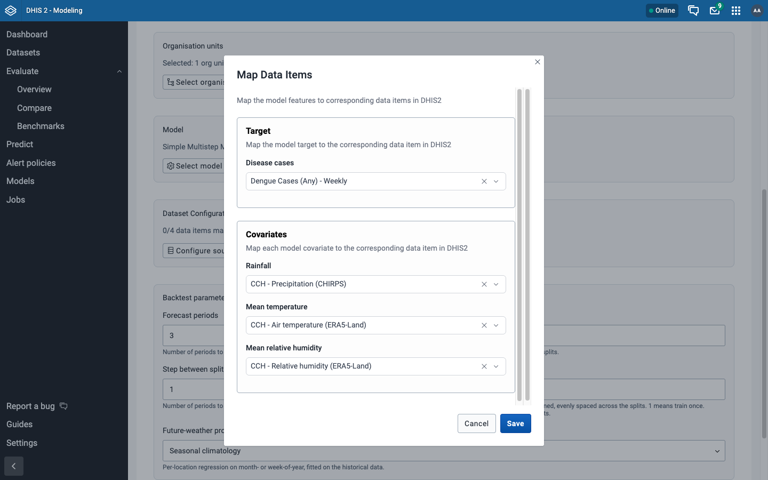Clear the Mean relative humidity selection
The width and height of the screenshot is (768, 480).
click(x=484, y=366)
